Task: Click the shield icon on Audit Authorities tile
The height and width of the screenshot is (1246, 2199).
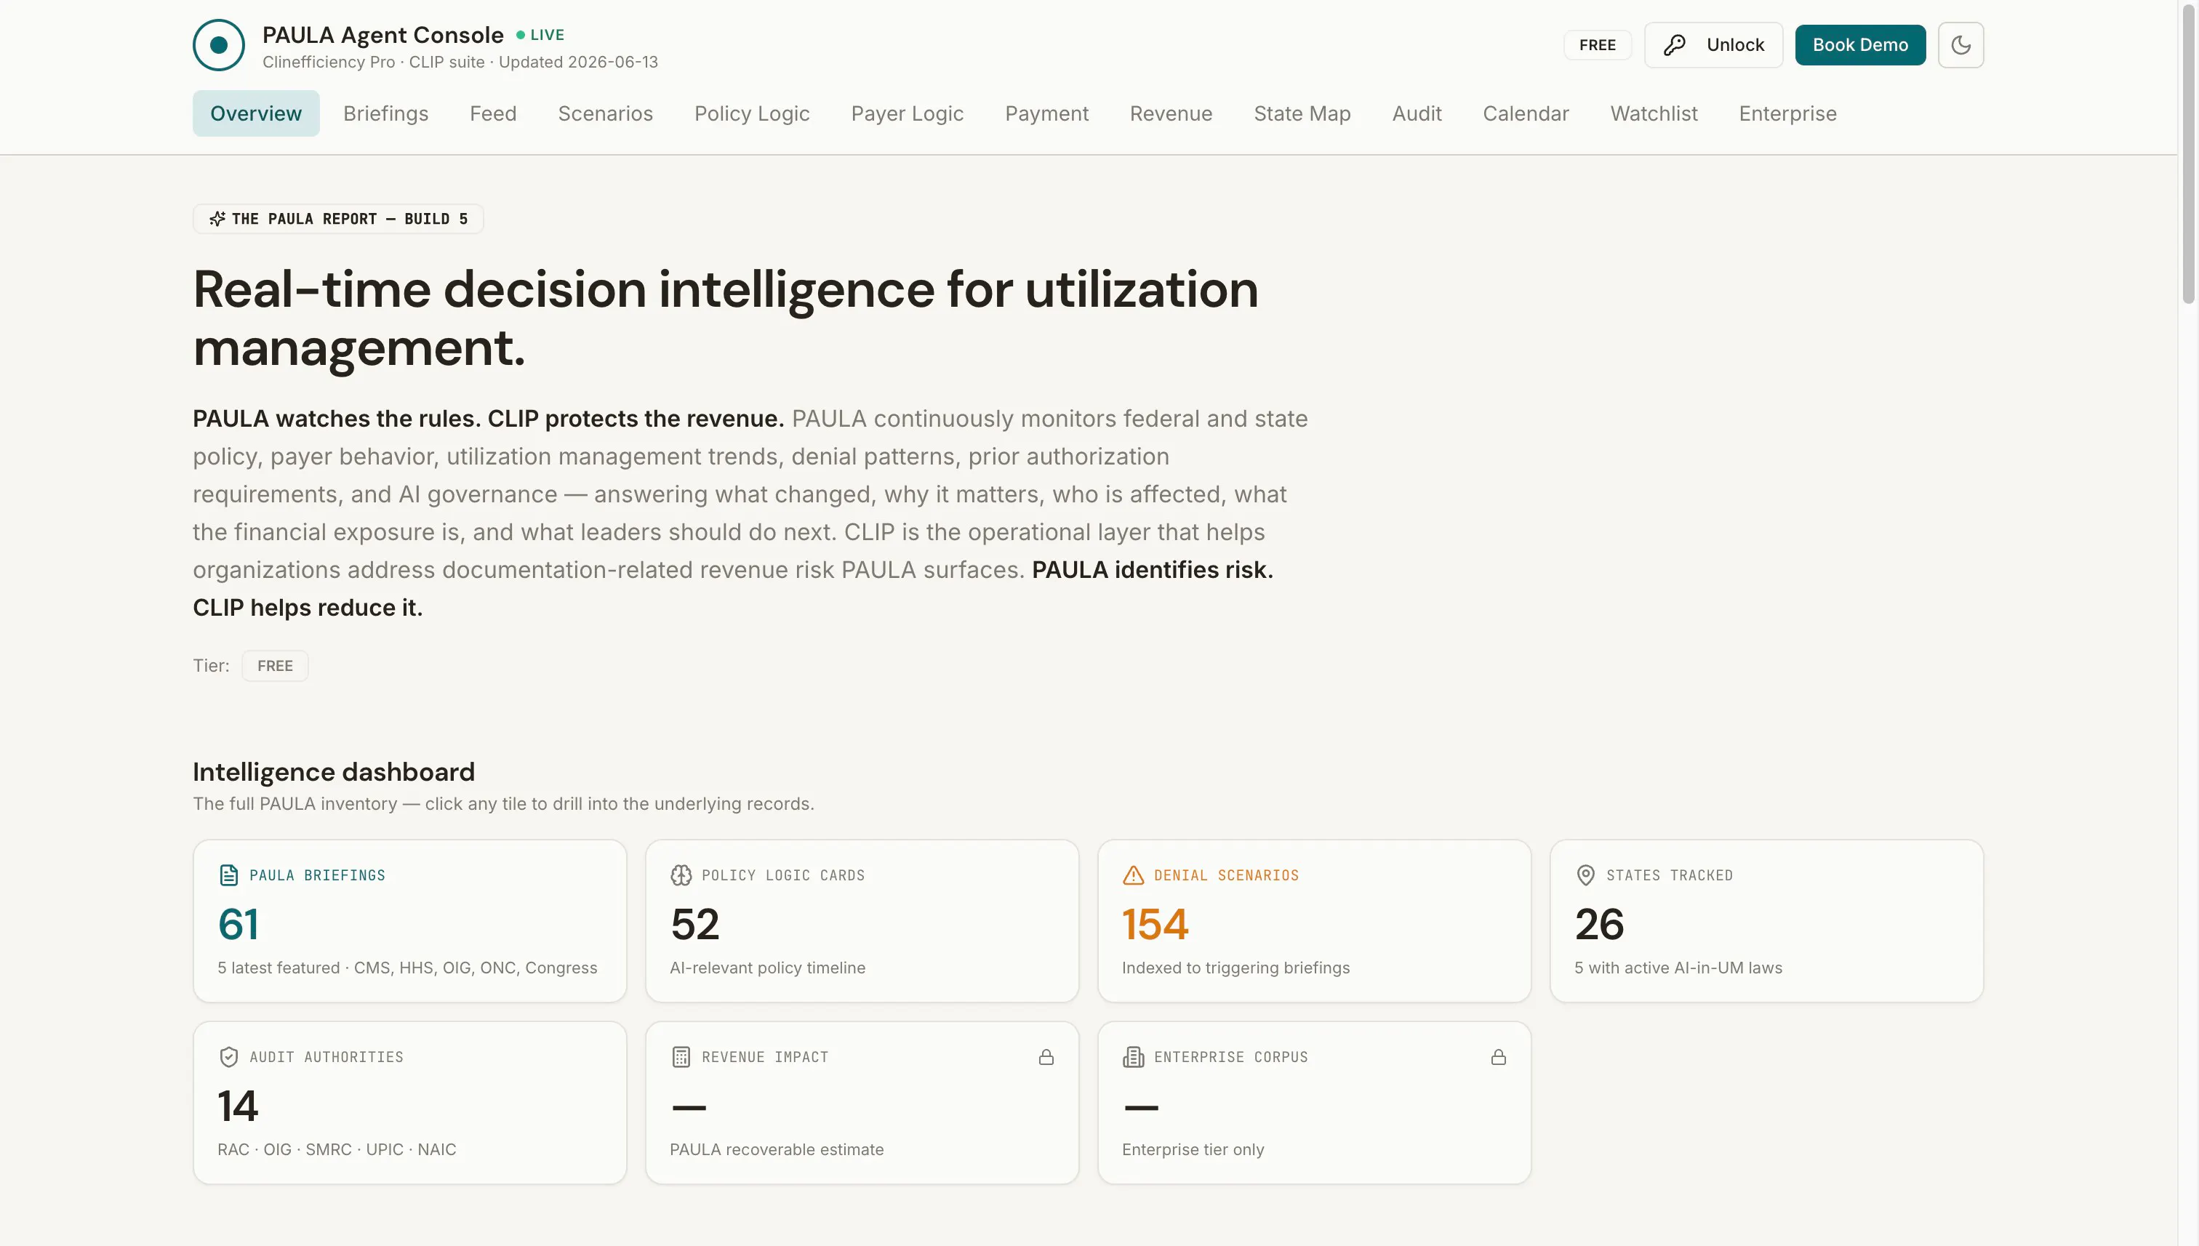Action: (228, 1058)
